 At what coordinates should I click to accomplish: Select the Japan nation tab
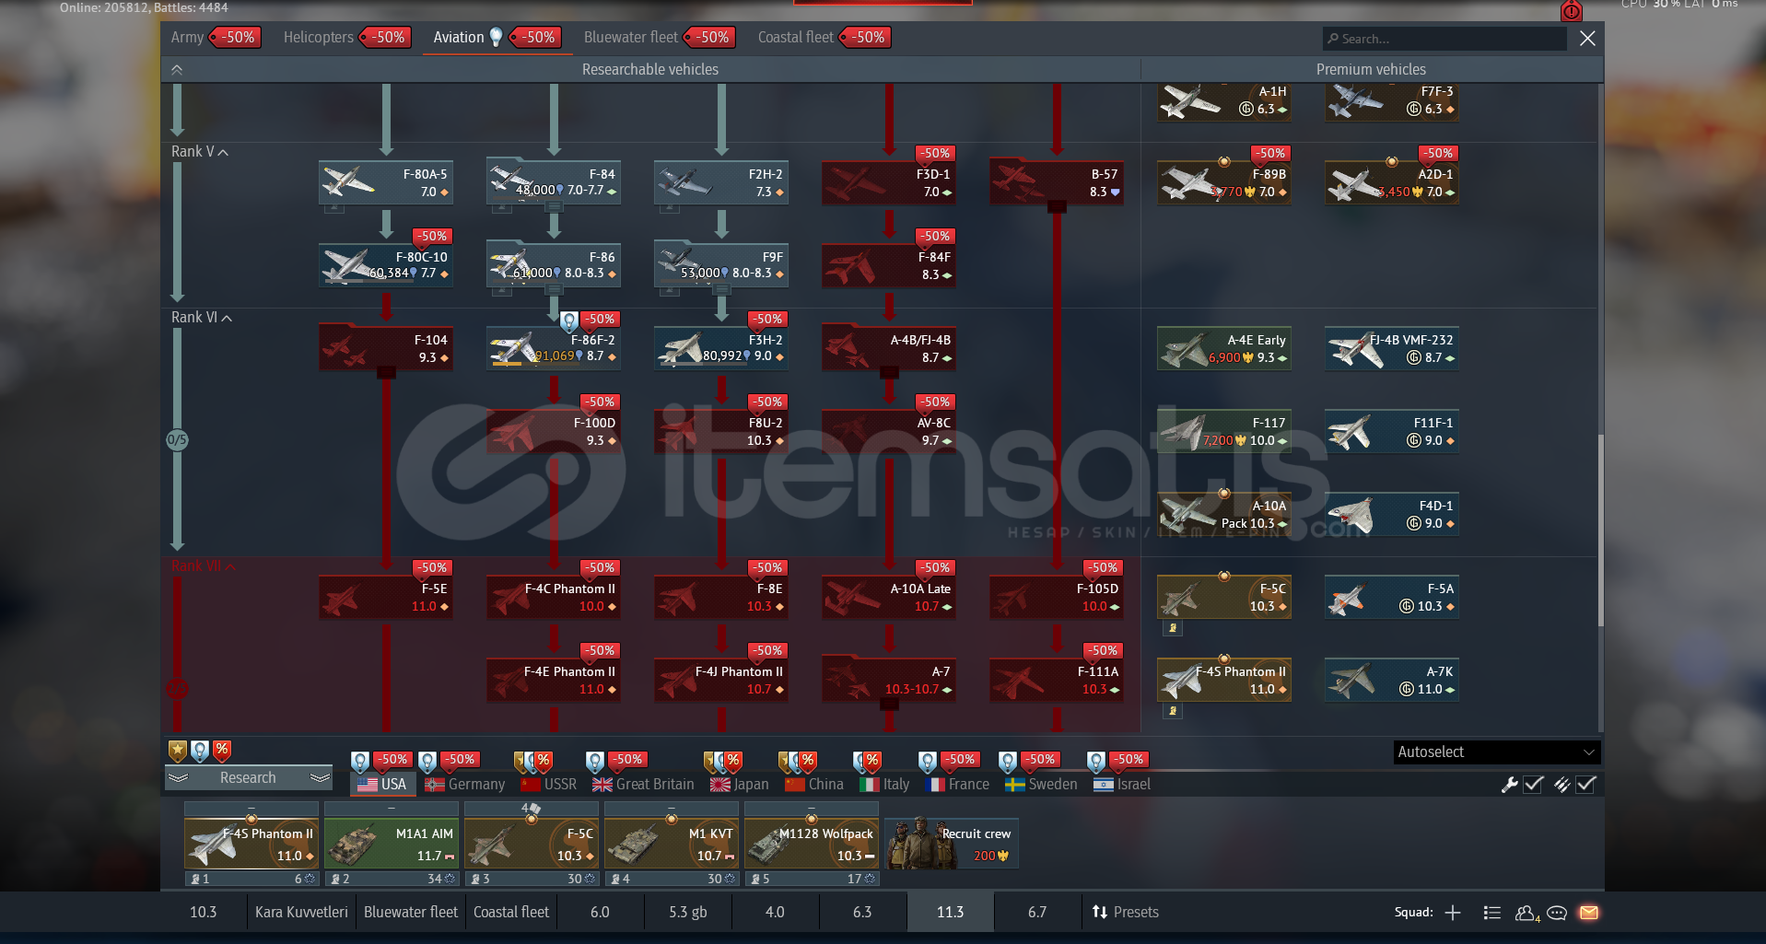(740, 784)
